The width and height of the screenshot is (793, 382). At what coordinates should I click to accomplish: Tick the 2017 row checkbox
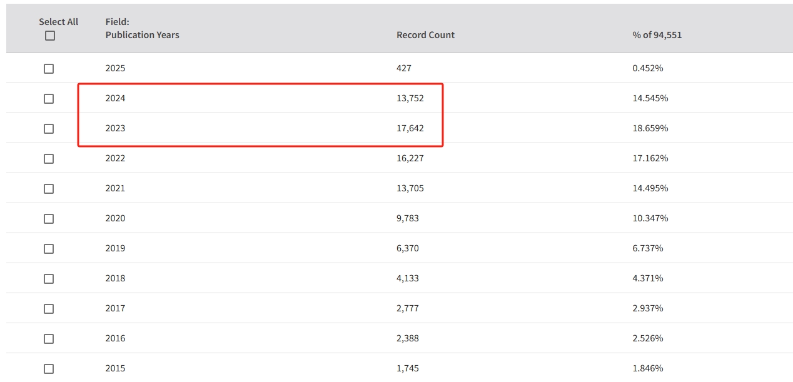[x=49, y=309]
